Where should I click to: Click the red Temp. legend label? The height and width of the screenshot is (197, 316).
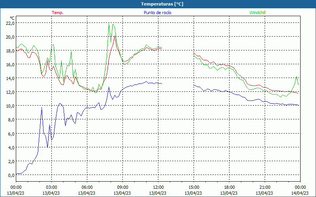pyautogui.click(x=58, y=13)
